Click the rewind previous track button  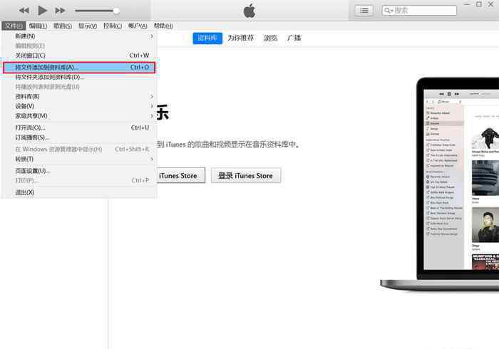click(24, 11)
